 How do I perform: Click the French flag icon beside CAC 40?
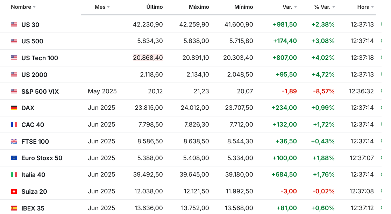coord(14,124)
